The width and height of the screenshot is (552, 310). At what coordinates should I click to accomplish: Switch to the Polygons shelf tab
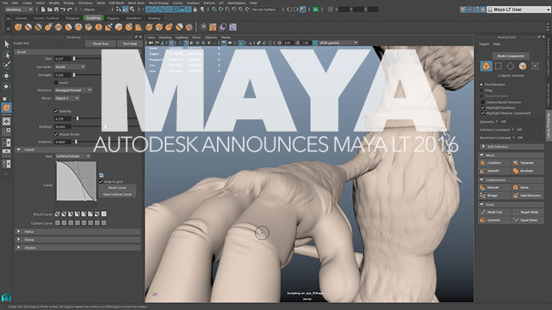click(x=73, y=18)
